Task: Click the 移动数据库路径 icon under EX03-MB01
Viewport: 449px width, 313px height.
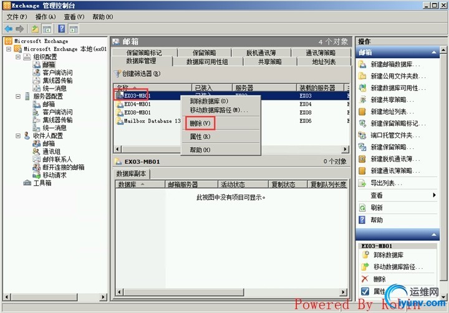Action: [365, 267]
